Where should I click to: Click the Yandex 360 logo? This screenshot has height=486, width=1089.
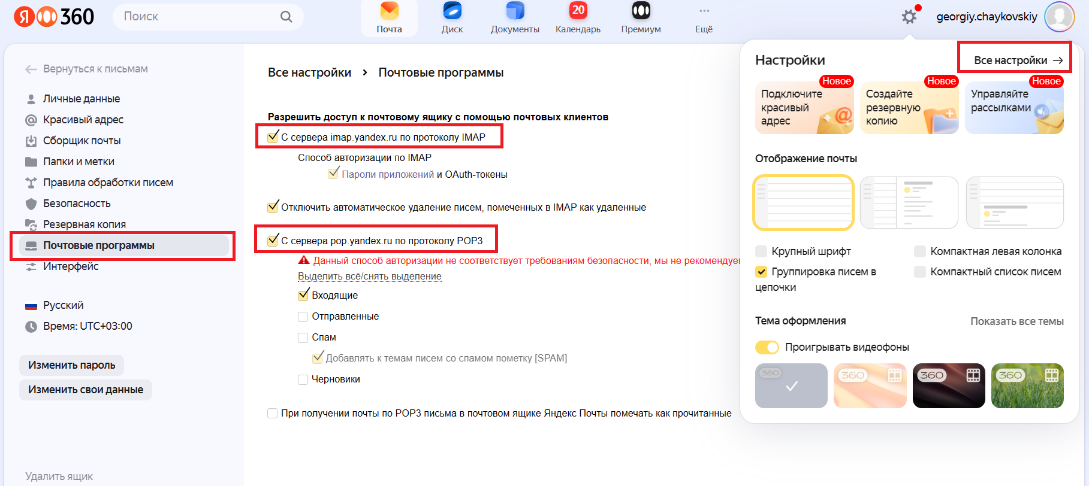54,17
